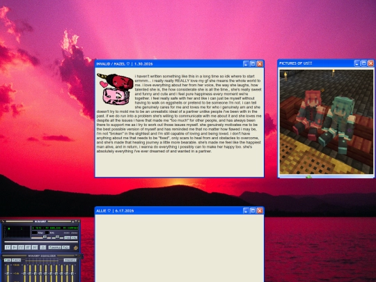This screenshot has height=282, width=376.
Task: Click inside the empty ALLIE text area
Action: [x=180, y=248]
